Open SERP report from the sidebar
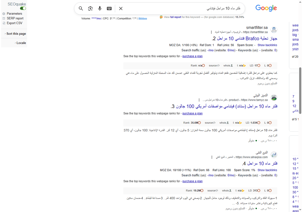The width and height of the screenshot is (302, 212). [4, 18]
